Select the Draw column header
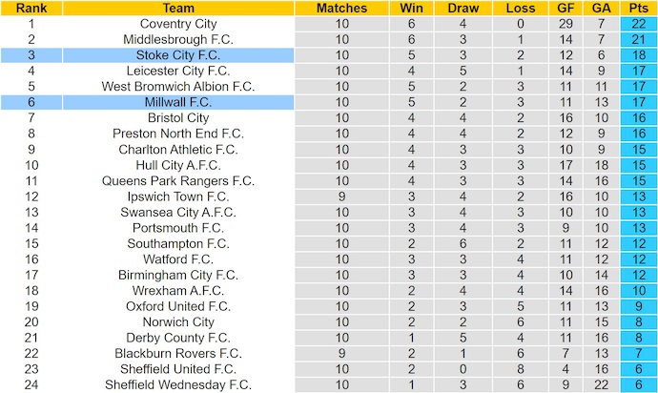Viewport: 658px width, 393px height. tap(466, 8)
